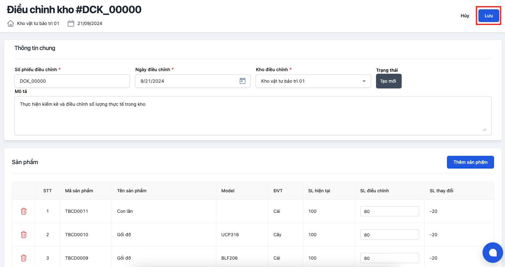Screen dimensions: 505x267
Task: Expand the Kho điều chỉnh dropdown
Action: (364, 81)
